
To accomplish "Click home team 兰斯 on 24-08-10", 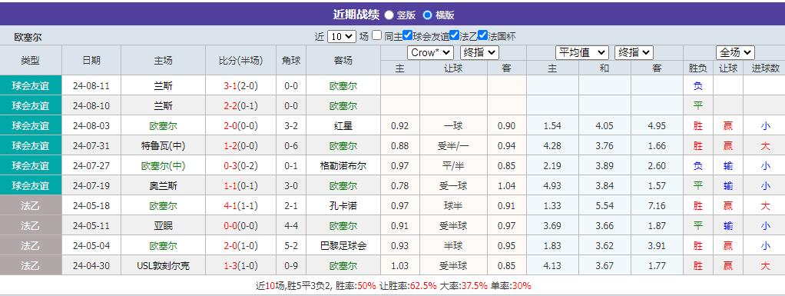I will (163, 105).
